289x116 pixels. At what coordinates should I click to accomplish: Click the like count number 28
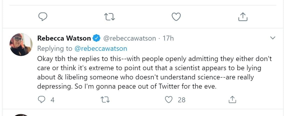182,100
